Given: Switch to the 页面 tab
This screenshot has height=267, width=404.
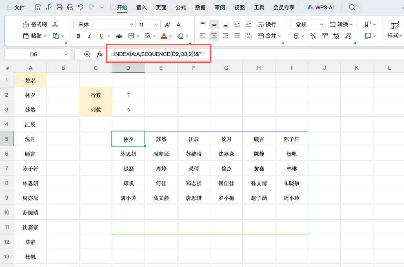Looking at the screenshot, I should [x=161, y=7].
